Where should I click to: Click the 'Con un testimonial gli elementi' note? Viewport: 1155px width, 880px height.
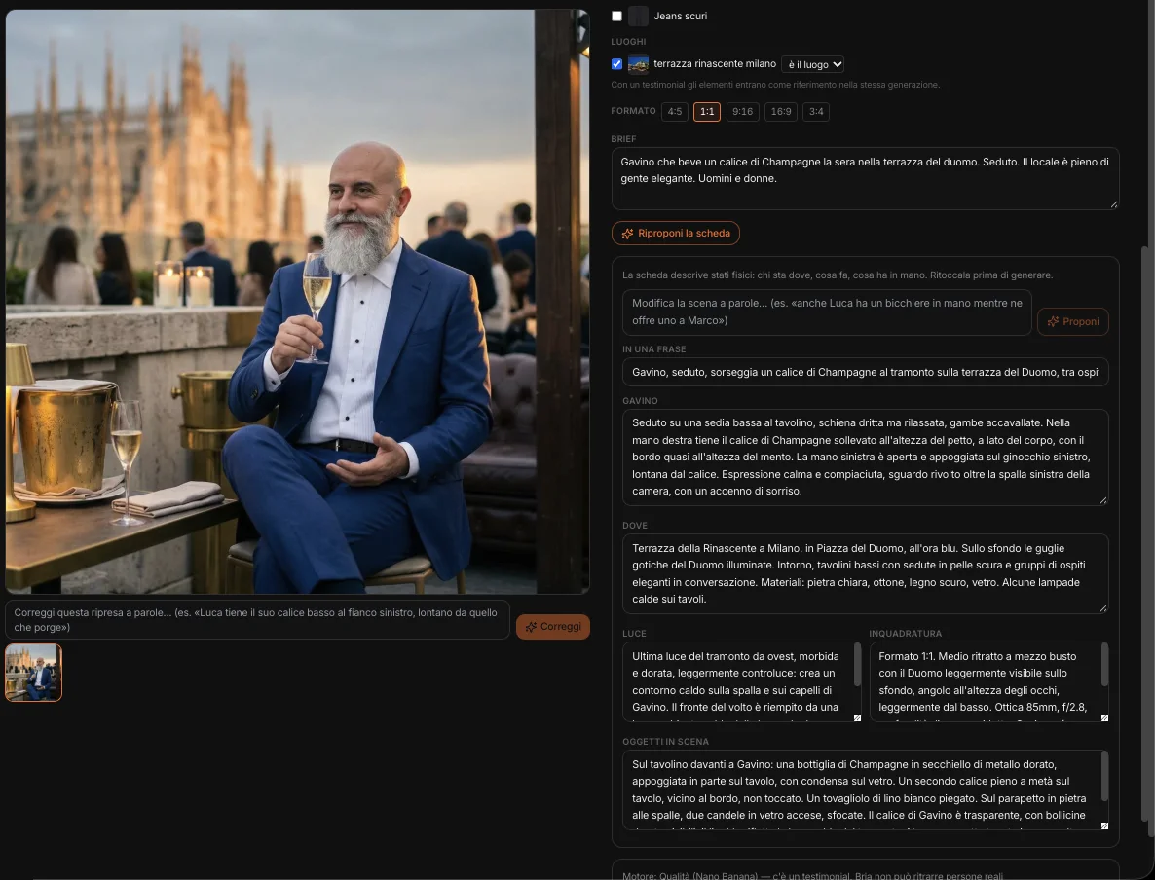coord(775,85)
